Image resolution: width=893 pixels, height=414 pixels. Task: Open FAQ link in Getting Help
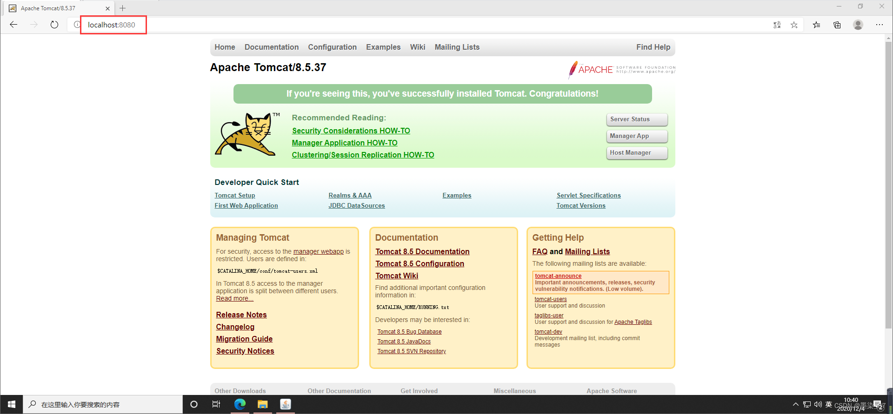[x=540, y=251]
